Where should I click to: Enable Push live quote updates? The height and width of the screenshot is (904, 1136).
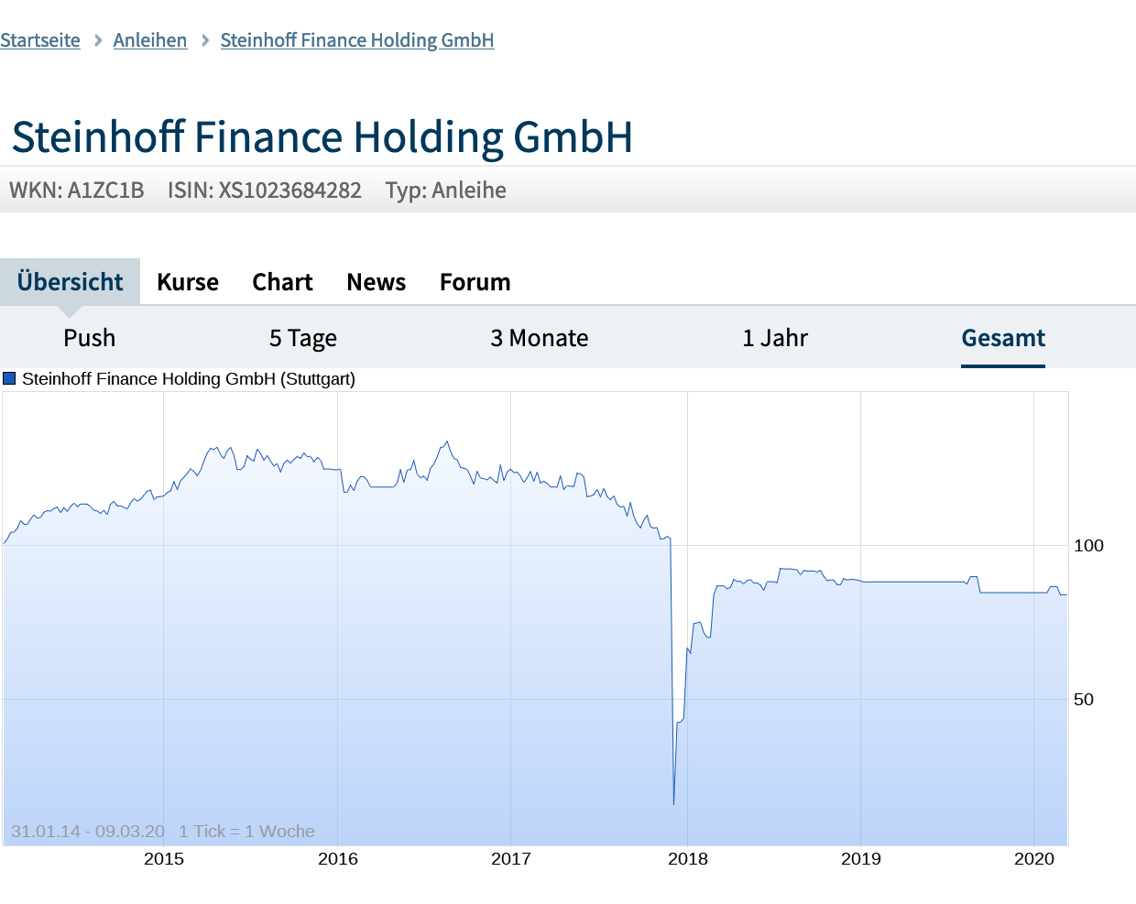click(89, 337)
